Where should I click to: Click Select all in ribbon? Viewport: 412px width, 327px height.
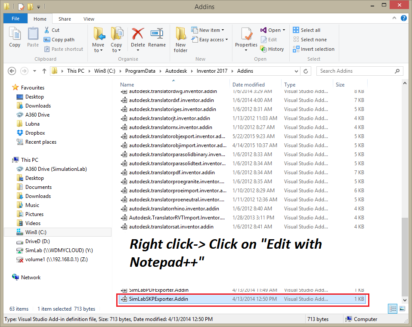coord(307,30)
